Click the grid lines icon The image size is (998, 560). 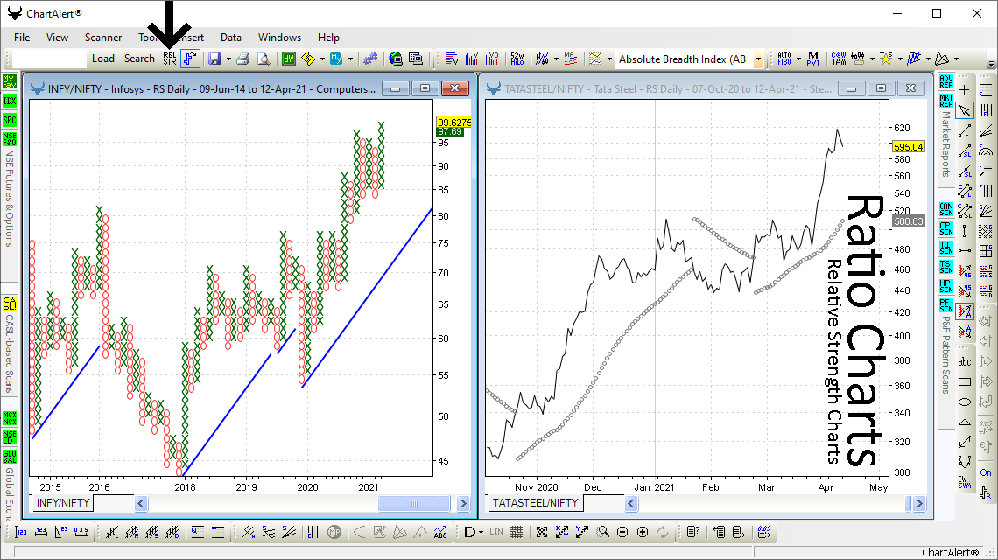[x=517, y=532]
